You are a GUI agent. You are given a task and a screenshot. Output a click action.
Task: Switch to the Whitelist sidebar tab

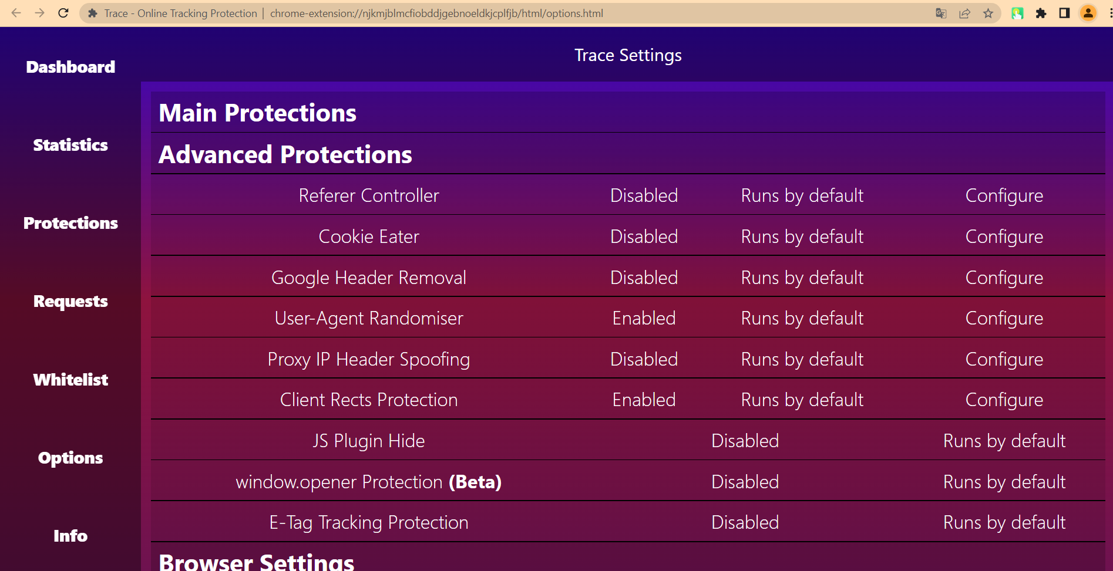click(x=70, y=380)
